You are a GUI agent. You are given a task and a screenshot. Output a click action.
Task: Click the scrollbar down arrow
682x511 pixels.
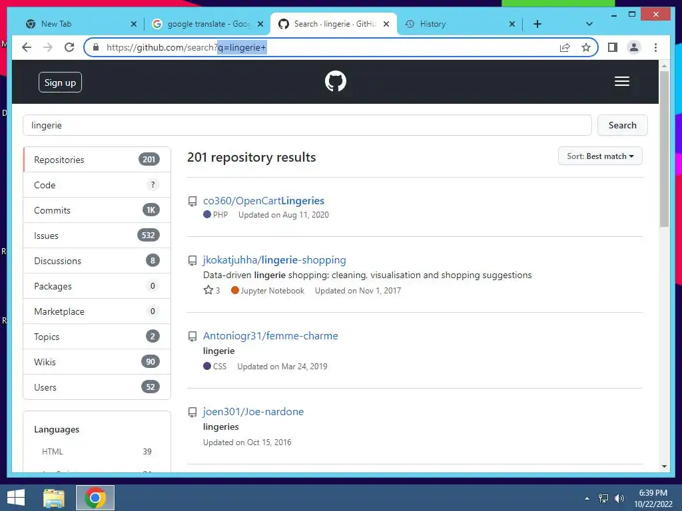pos(664,466)
